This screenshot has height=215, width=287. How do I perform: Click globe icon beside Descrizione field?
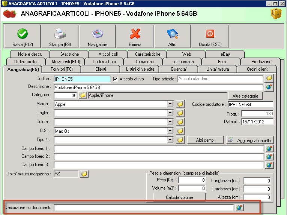click(x=269, y=87)
